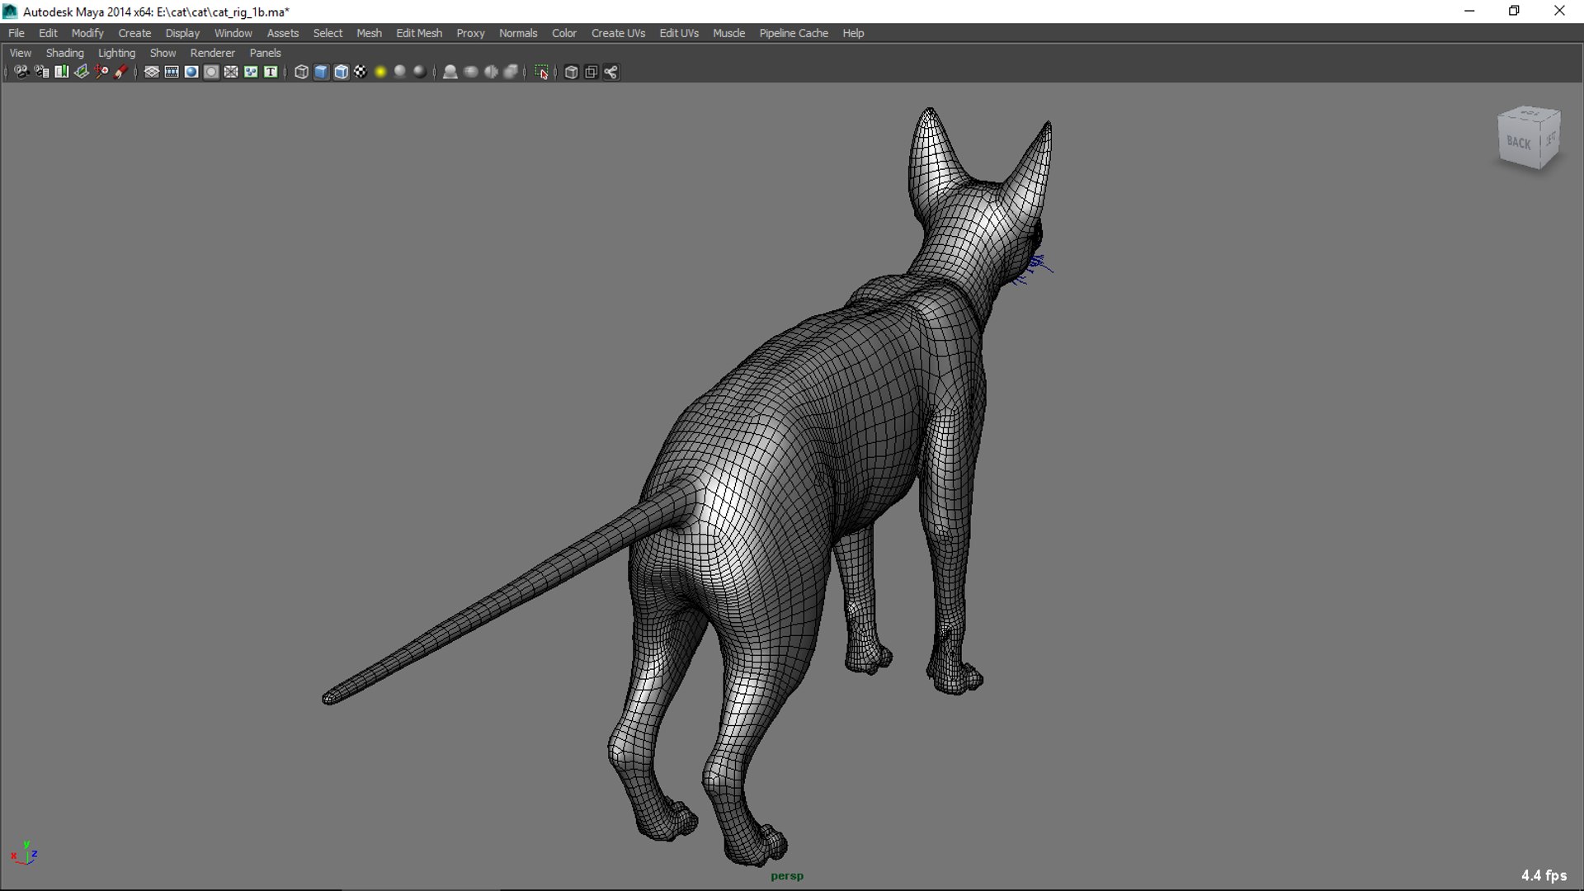Click the BACK face of ViewCube
Screen dimensions: 1584x891
[1518, 142]
